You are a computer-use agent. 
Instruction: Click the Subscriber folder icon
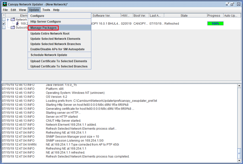pyautogui.click(x=13, y=28)
